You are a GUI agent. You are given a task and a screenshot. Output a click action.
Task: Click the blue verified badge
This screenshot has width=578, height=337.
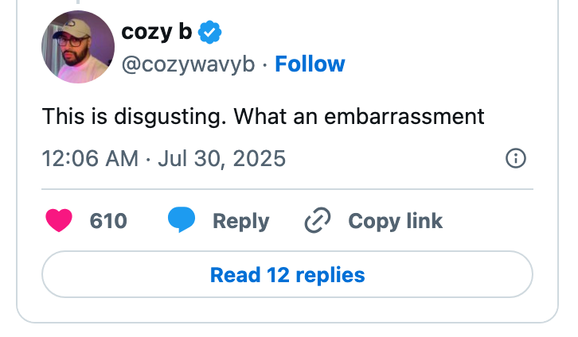point(210,33)
